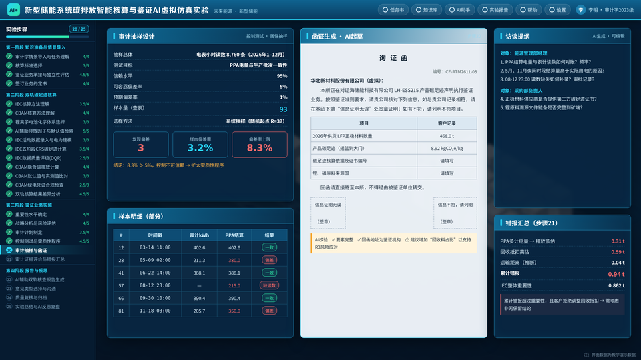
Task: Go to step 21 审计证据评价与错报汇总
Action: pos(47,259)
